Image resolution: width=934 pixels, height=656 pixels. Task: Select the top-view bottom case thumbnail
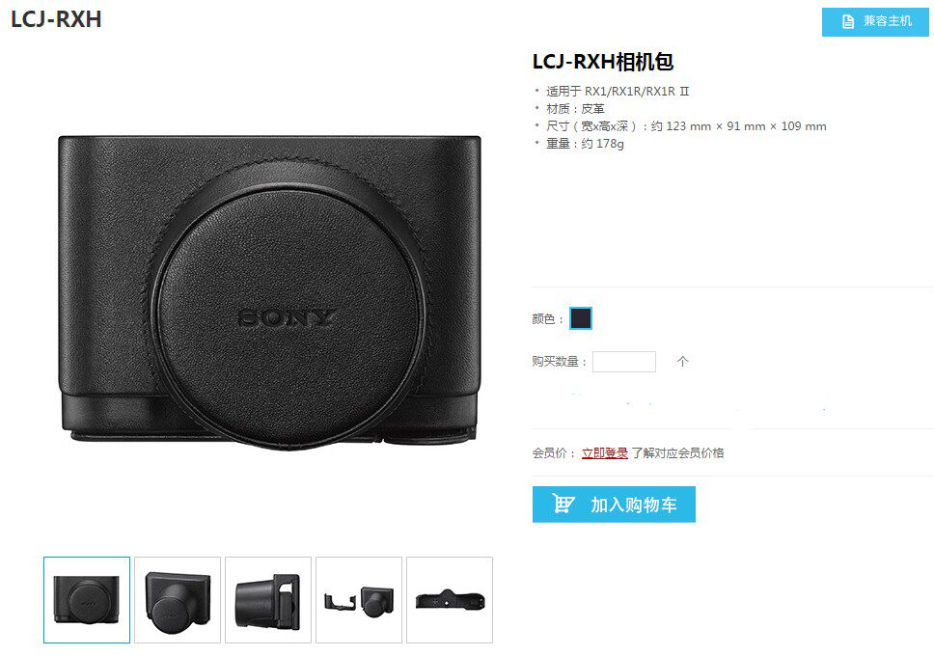[x=450, y=600]
